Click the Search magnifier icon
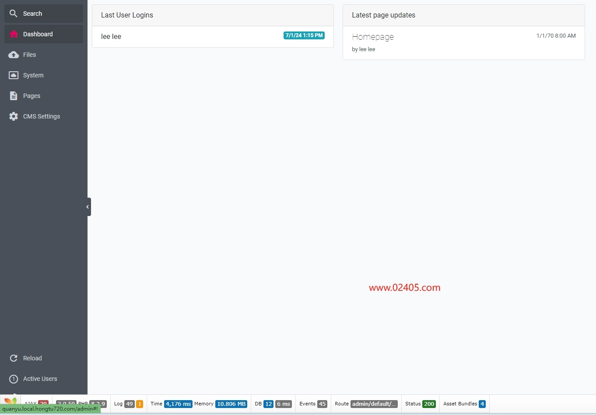Screen dimensions: 596x415 point(14,14)
